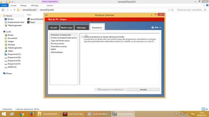Select the idman625build25 file in list
Screen dimensions: 209x117
tap(35, 19)
